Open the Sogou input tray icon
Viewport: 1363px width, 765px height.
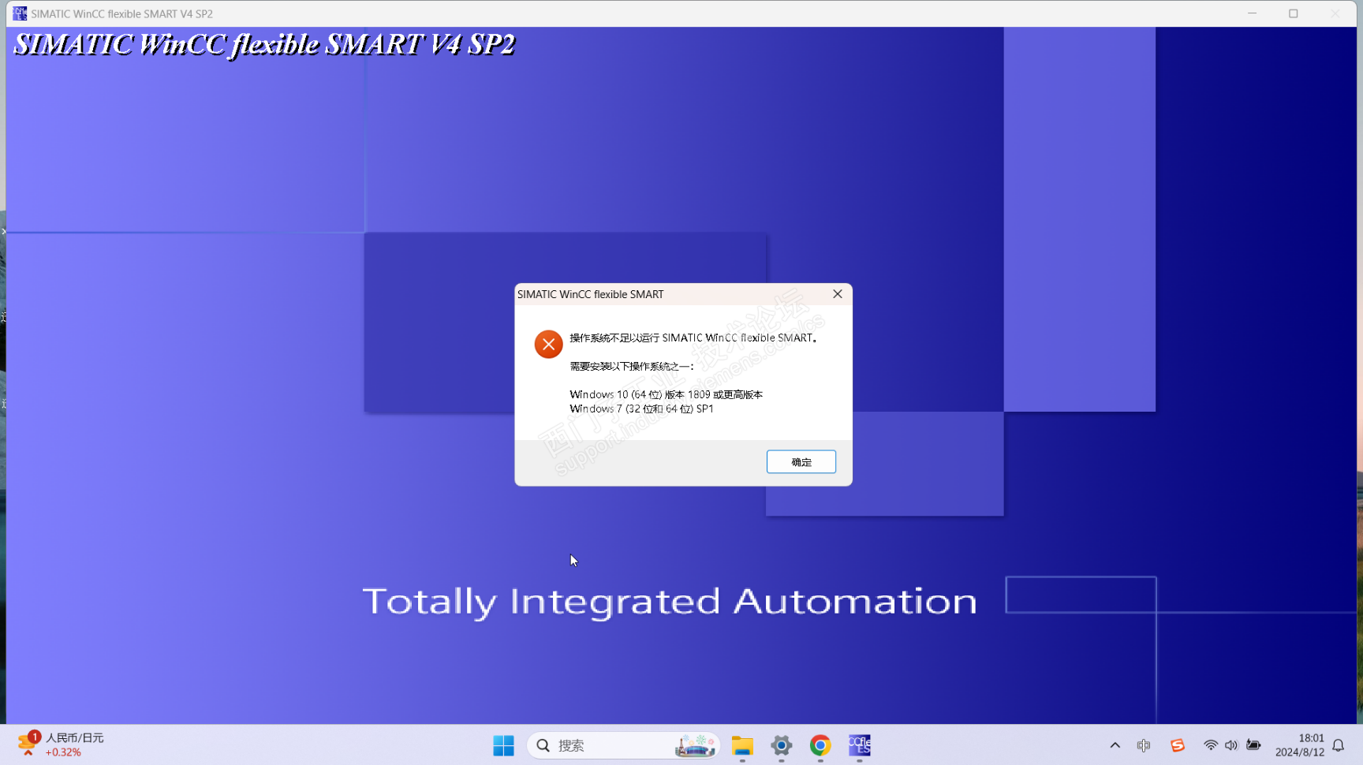point(1178,745)
